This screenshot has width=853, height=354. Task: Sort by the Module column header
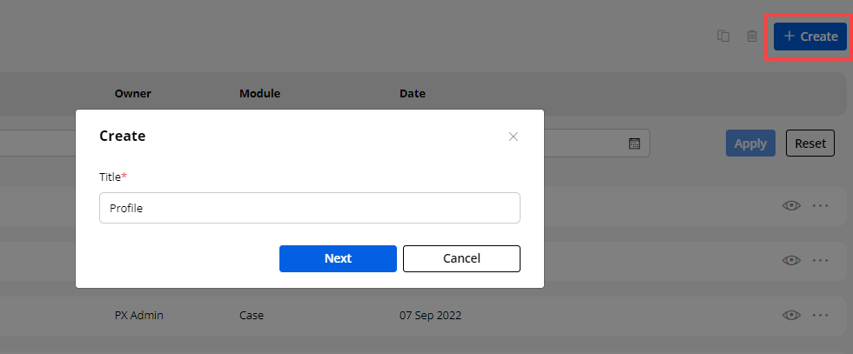click(259, 93)
